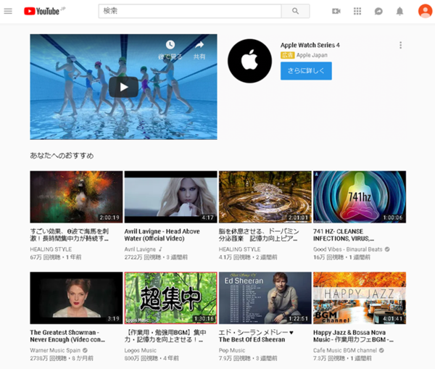This screenshot has height=369, width=435.
Task: Open the Never Enough video thumbnail
Action: [x=76, y=298]
